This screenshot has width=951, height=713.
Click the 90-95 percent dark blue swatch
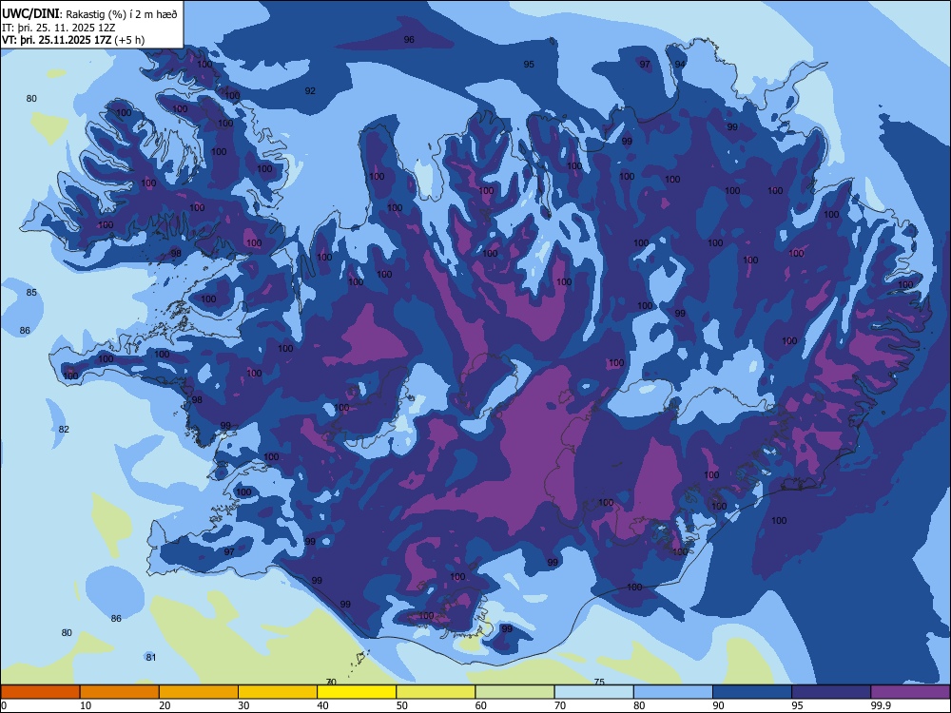pyautogui.click(x=752, y=692)
